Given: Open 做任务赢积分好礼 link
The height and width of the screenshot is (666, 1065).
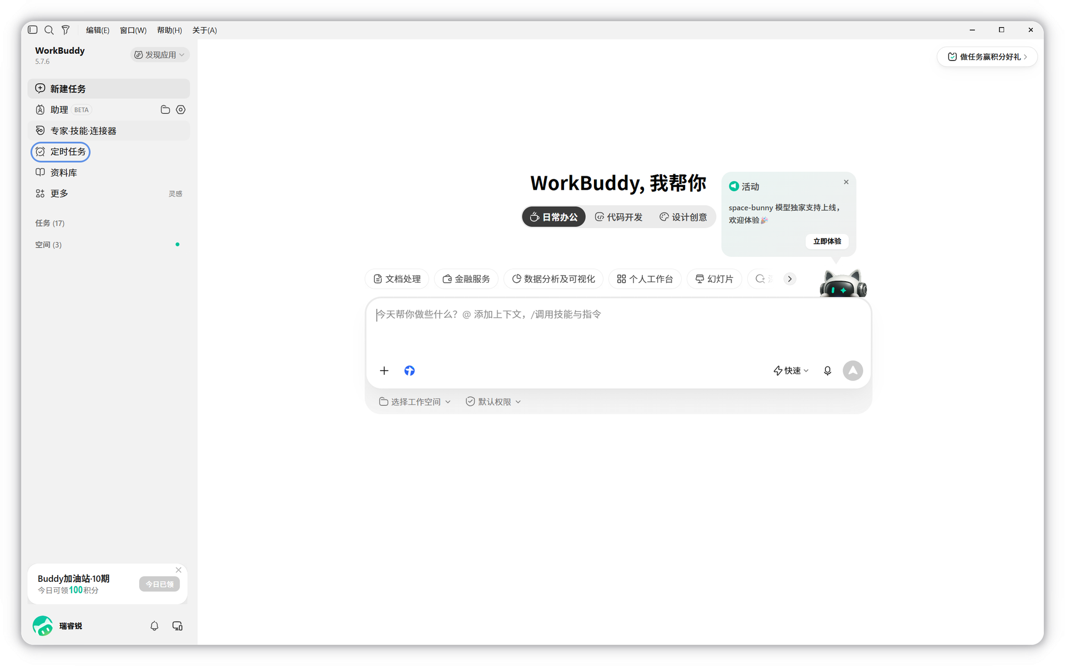Looking at the screenshot, I should (x=987, y=57).
